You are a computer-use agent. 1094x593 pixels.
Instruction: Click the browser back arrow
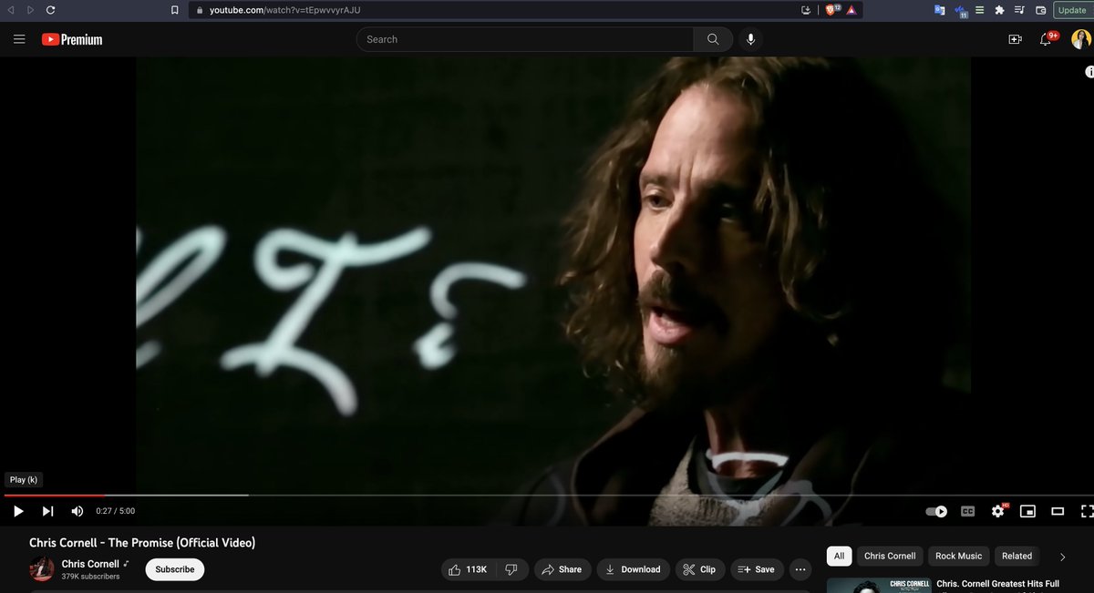[x=11, y=10]
